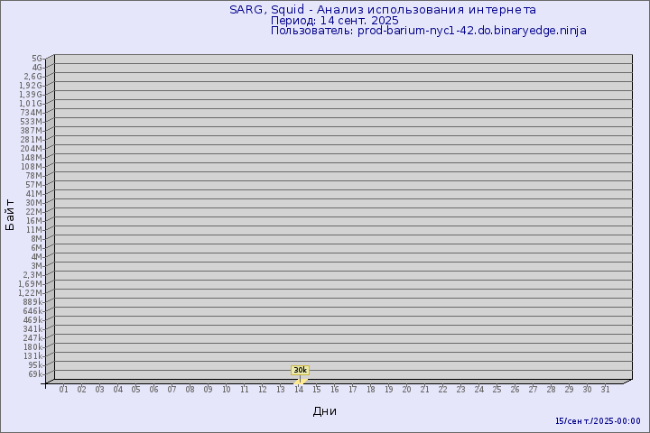Select day 01 on the x-axis
The width and height of the screenshot is (650, 433).
coord(63,390)
